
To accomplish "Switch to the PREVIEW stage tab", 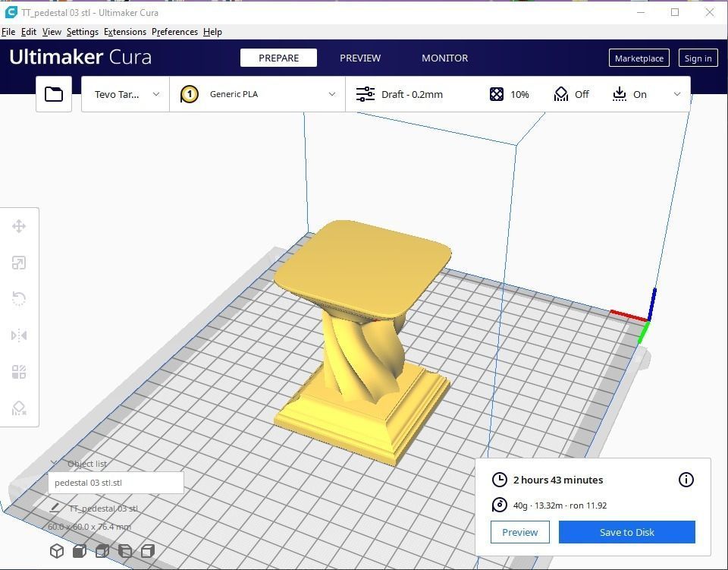I will pyautogui.click(x=360, y=58).
